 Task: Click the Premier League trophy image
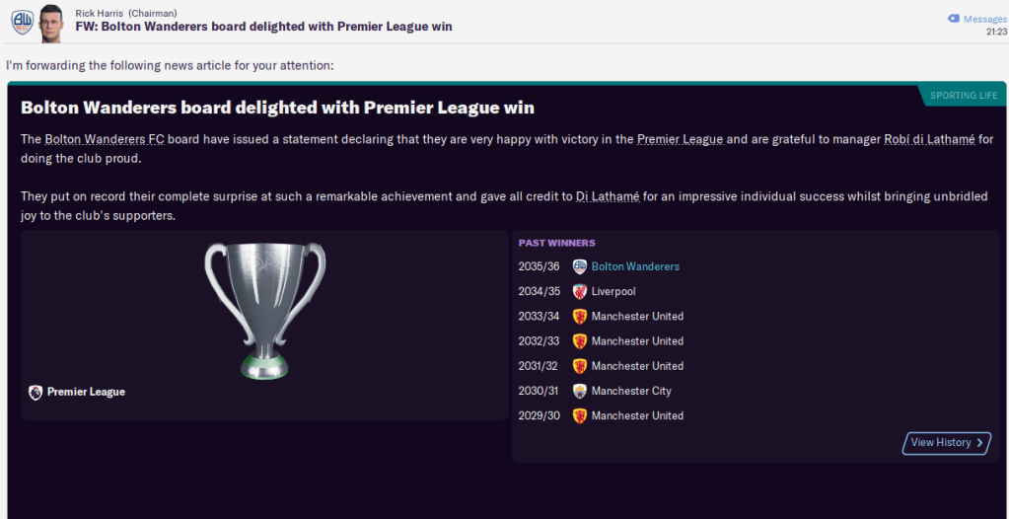[x=264, y=309]
